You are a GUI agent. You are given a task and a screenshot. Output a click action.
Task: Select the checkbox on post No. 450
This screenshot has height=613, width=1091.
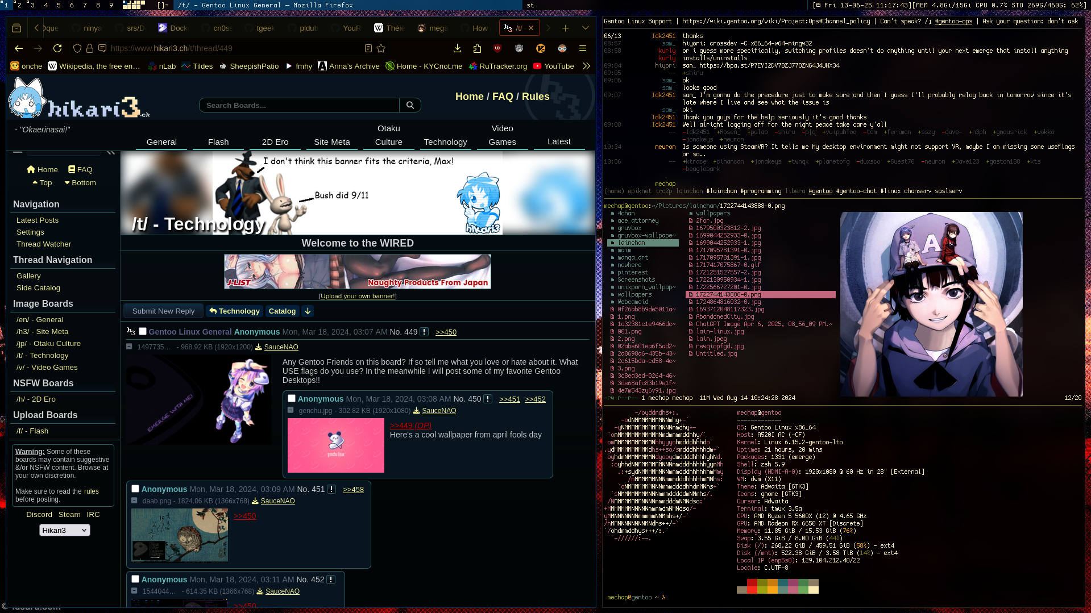click(x=292, y=398)
